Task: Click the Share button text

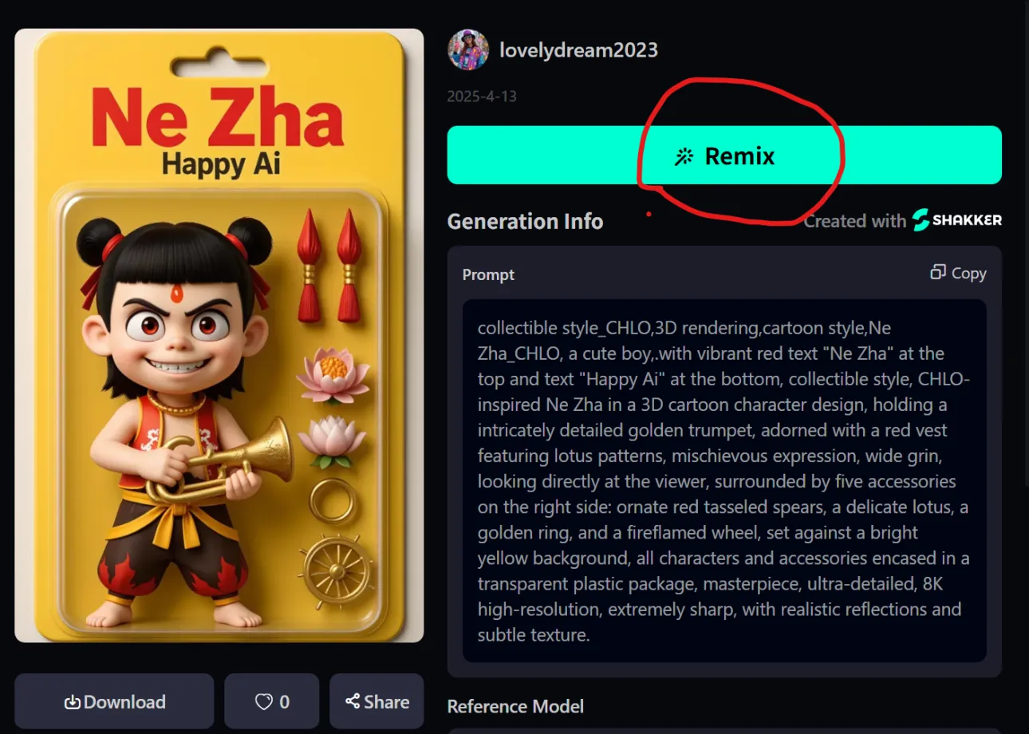Action: pos(387,702)
